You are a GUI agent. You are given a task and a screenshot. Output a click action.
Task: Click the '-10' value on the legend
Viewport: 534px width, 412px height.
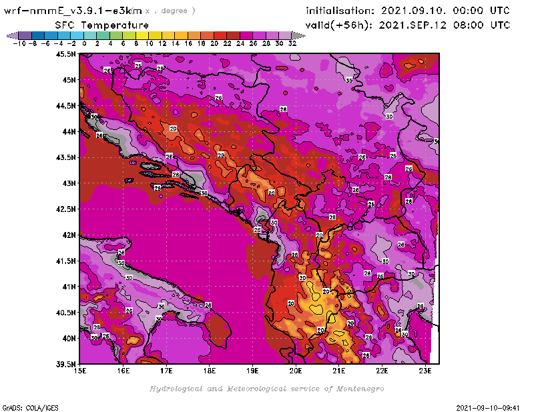tap(19, 44)
